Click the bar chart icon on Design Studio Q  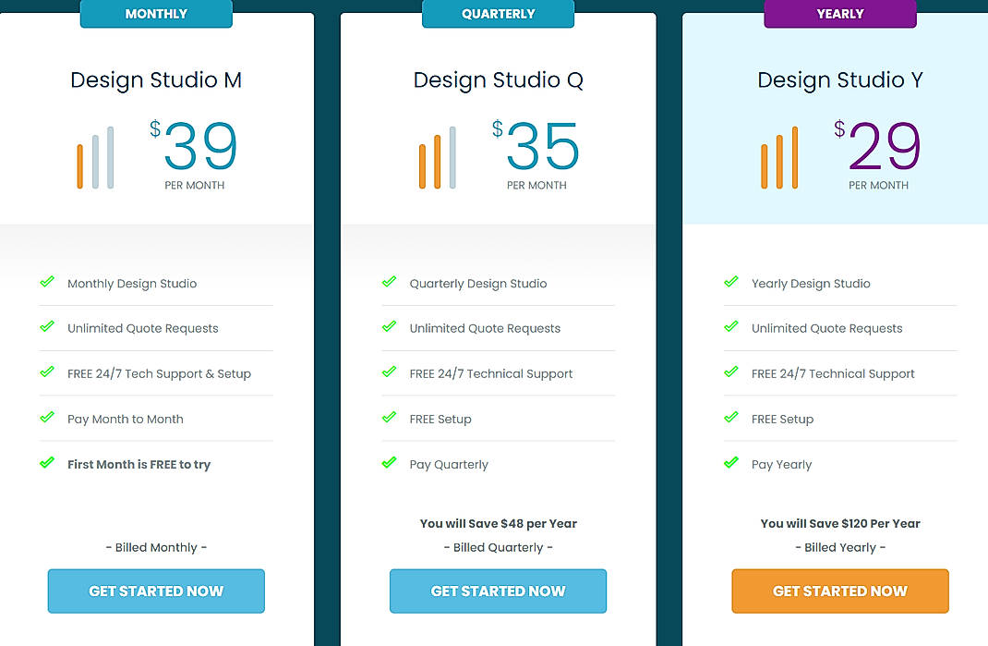(x=436, y=157)
